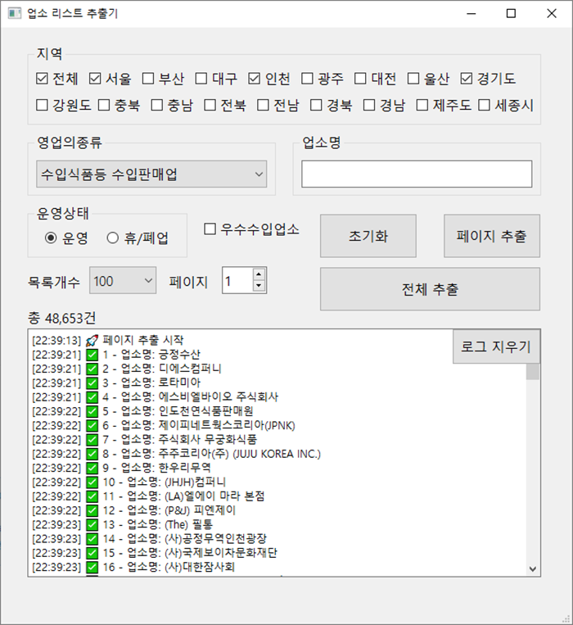The image size is (573, 625).
Task: Click green check icon beside 국제보이차문화재단 entry
Action: click(92, 553)
